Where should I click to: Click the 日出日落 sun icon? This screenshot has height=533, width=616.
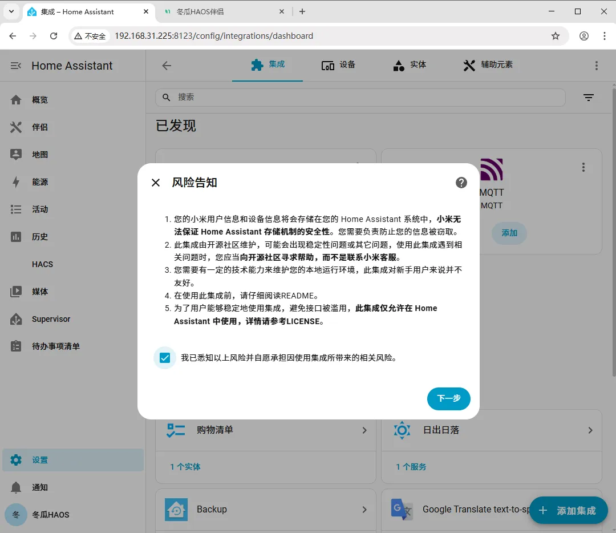click(x=402, y=430)
